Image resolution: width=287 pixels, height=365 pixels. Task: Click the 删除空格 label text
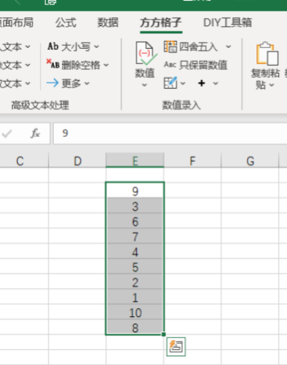point(81,65)
